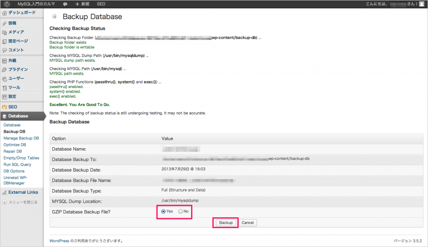
Task: Click the database icon beside Backup Database heading
Action: [x=55, y=16]
